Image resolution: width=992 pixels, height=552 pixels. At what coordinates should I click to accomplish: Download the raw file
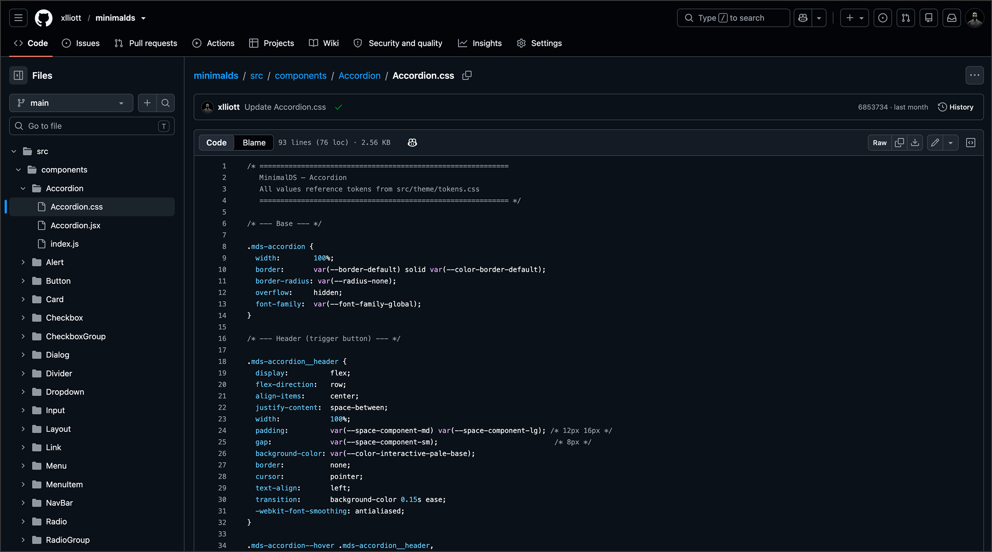(x=915, y=143)
